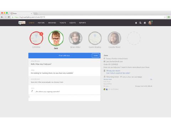Open the Visitors tab

[x=41, y=23]
